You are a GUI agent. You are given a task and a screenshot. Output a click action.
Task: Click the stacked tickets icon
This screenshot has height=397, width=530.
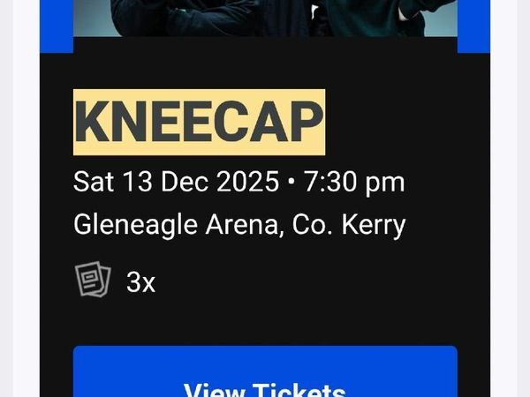[x=93, y=279]
